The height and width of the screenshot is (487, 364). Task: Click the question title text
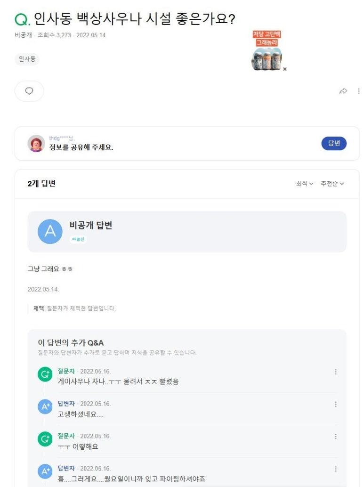pyautogui.click(x=134, y=19)
